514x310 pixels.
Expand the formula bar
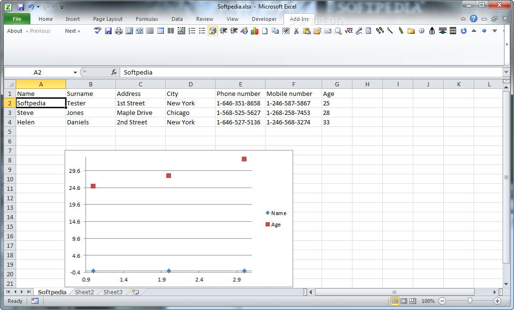[x=506, y=72]
